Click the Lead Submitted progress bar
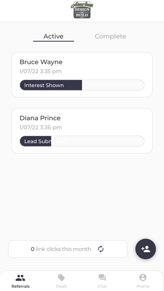Screen dimensions: 164x291 [82, 141]
